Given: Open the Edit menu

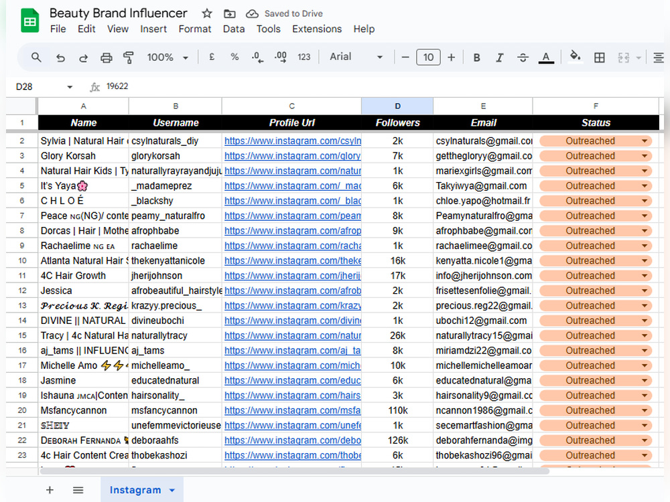Looking at the screenshot, I should [x=86, y=29].
